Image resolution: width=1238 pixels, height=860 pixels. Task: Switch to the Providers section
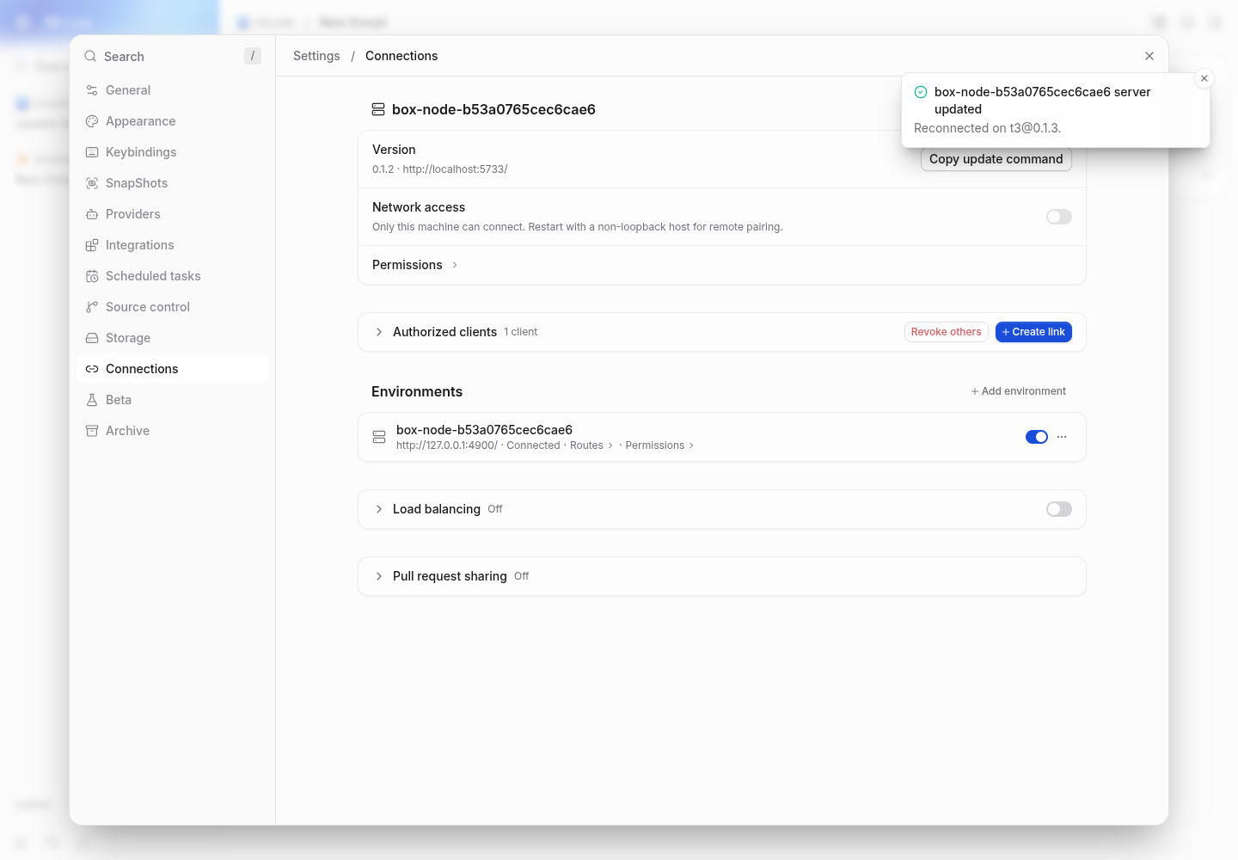pyautogui.click(x=172, y=214)
